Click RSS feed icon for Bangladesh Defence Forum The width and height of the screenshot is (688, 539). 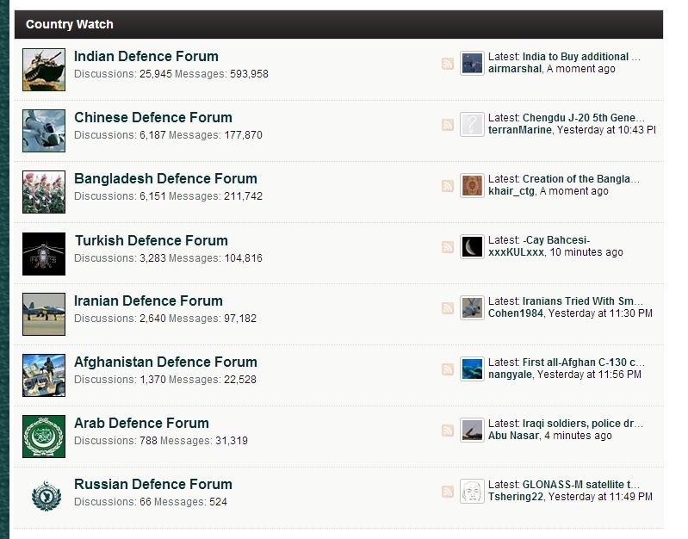point(447,186)
